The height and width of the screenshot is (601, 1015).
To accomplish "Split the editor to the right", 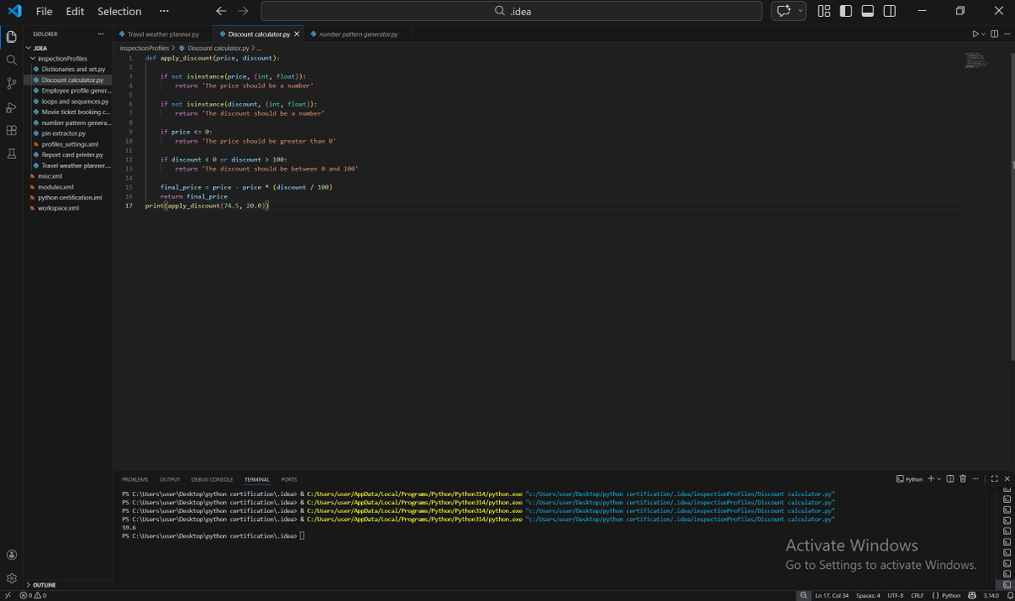I will click(x=995, y=34).
